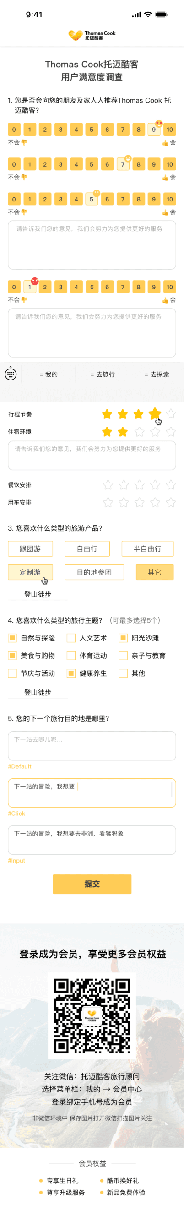Open the 去旅行 menu
The width and height of the screenshot is (184, 1210).
coord(103,374)
